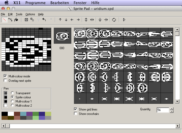Pick the light green palette colour in the bottom row
This screenshot has width=182, height=133.
[36, 118]
